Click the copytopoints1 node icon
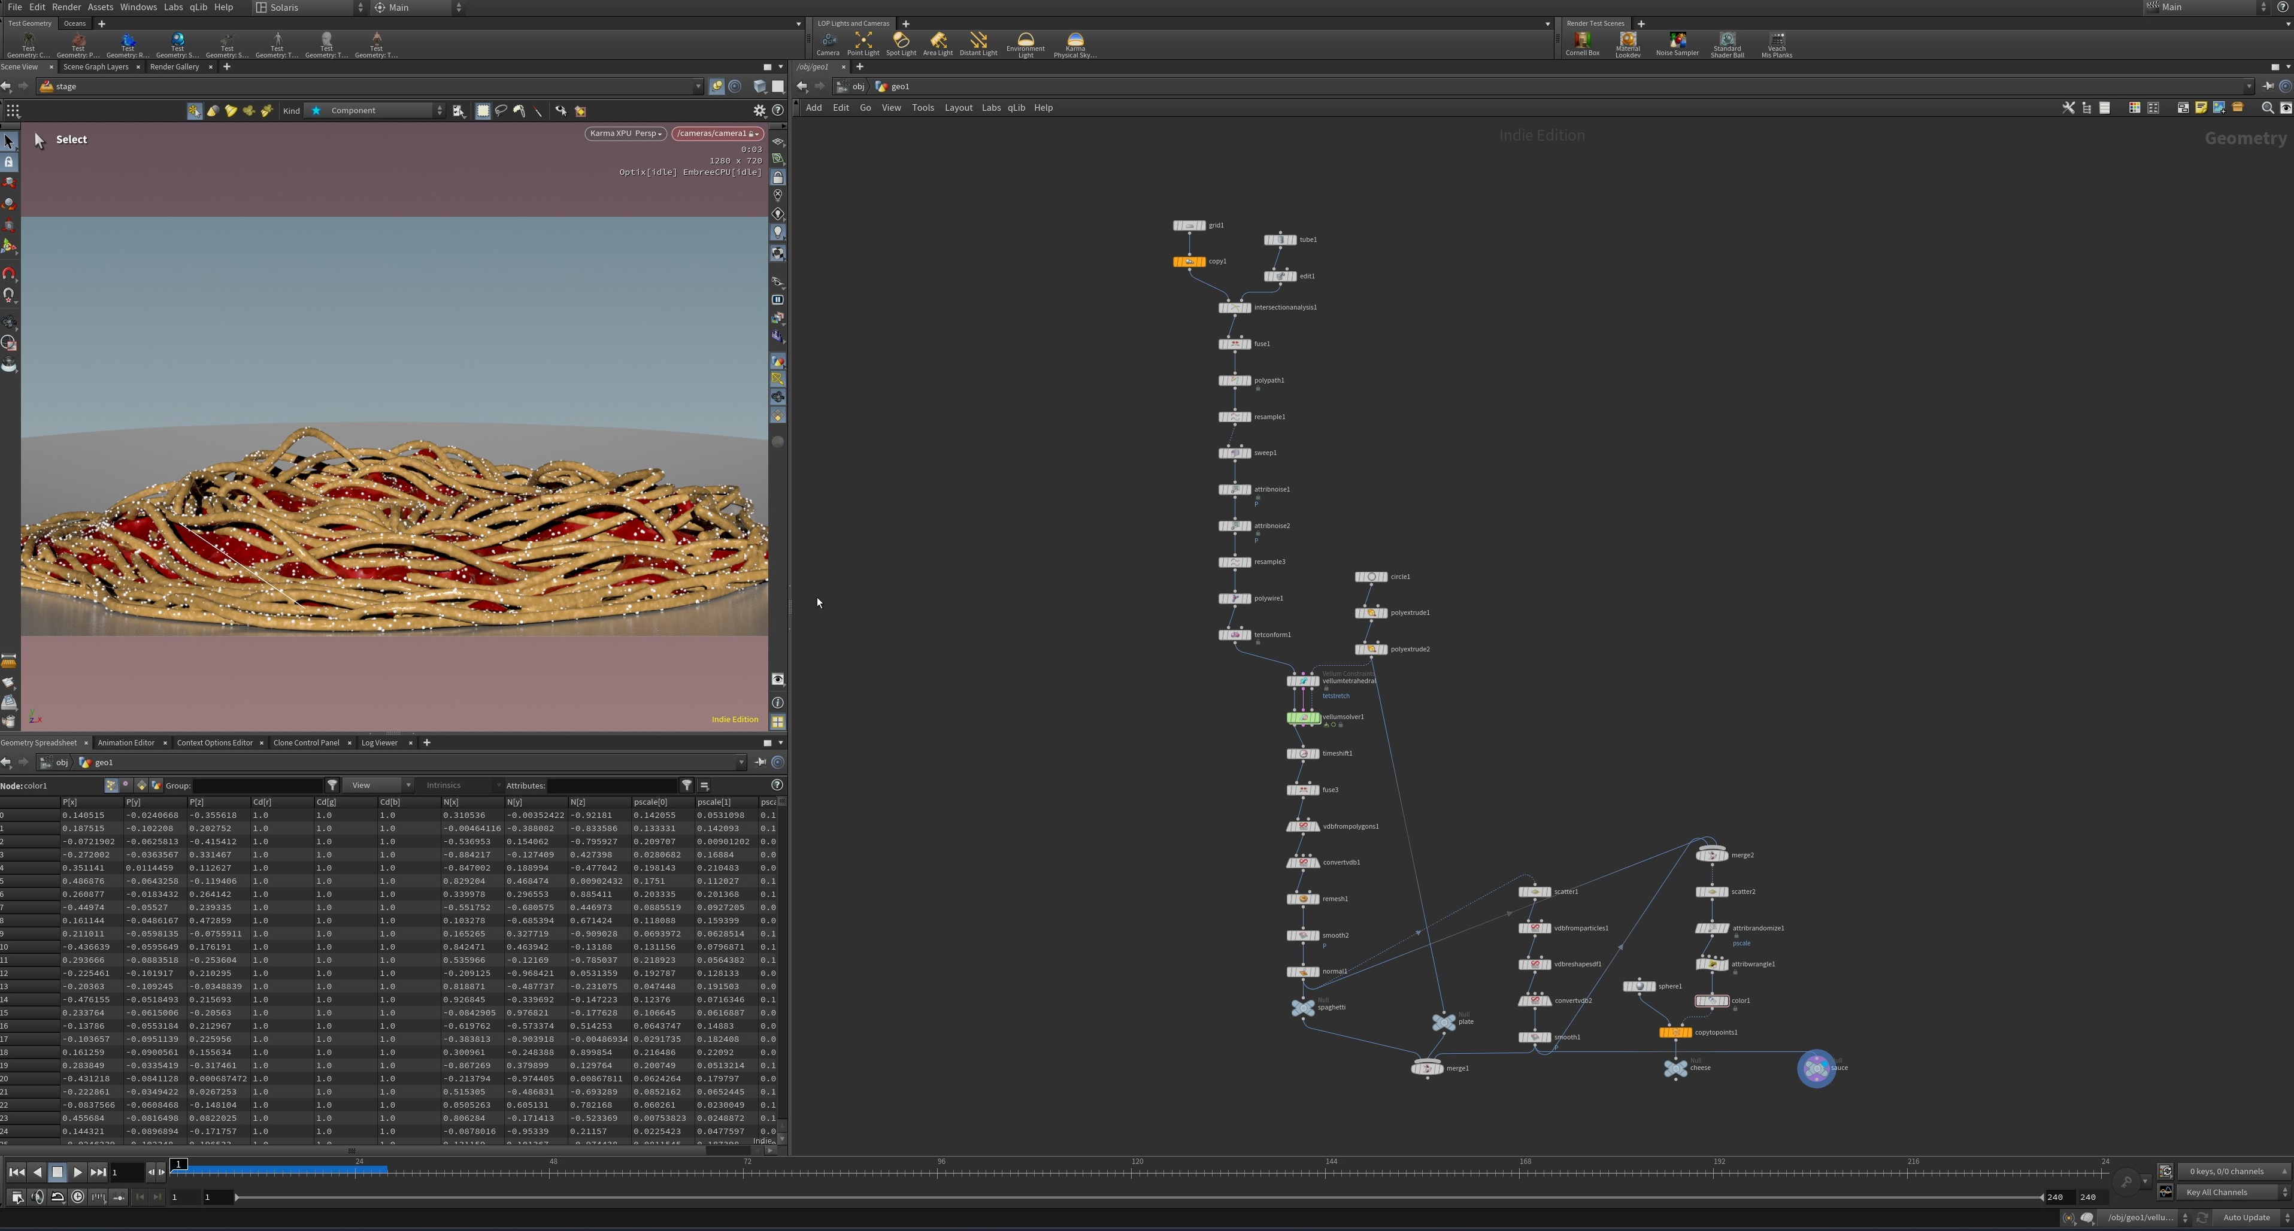This screenshot has width=2294, height=1231. [x=1675, y=1032]
